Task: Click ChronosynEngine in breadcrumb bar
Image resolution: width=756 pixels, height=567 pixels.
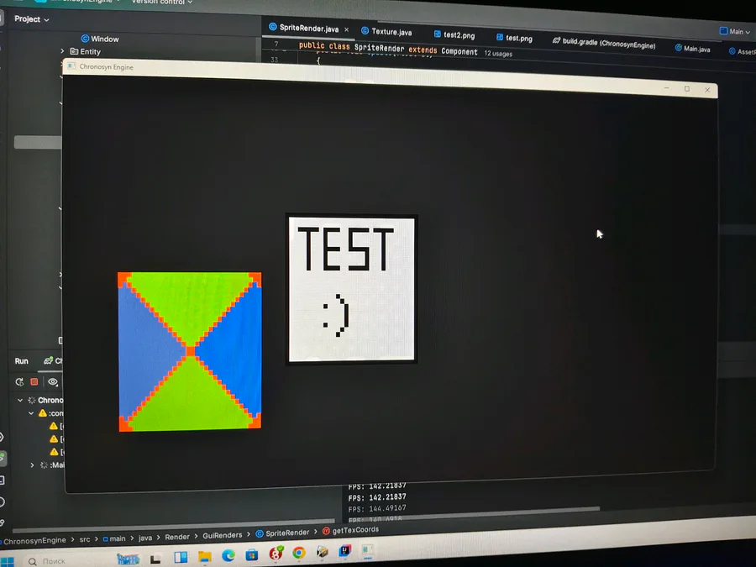Action: [34, 540]
